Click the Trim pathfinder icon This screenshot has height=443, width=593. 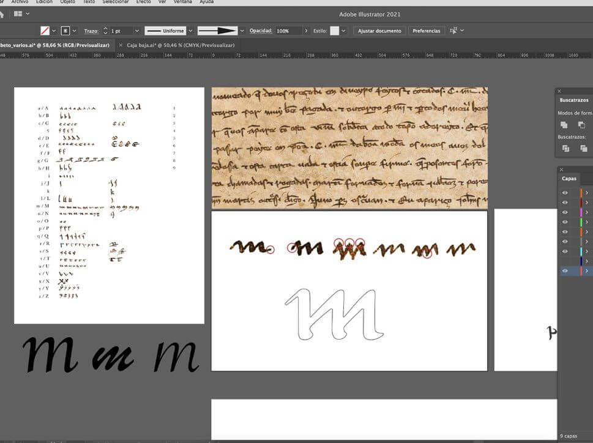pyautogui.click(x=583, y=148)
